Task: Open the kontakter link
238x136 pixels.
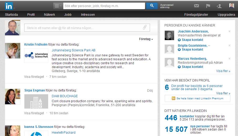Action: [187, 116]
